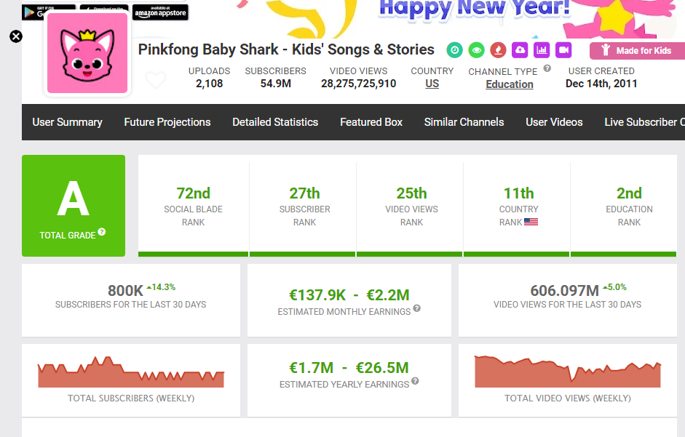Click the Dec 14th, 2011 creation date

click(x=601, y=84)
